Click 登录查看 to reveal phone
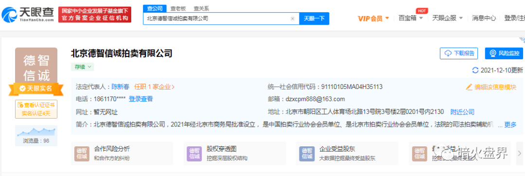This screenshot has height=176, width=525. 141,99
